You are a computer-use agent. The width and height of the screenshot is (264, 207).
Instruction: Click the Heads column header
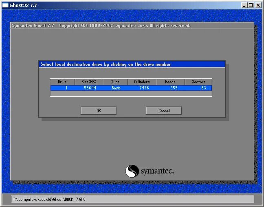click(170, 82)
